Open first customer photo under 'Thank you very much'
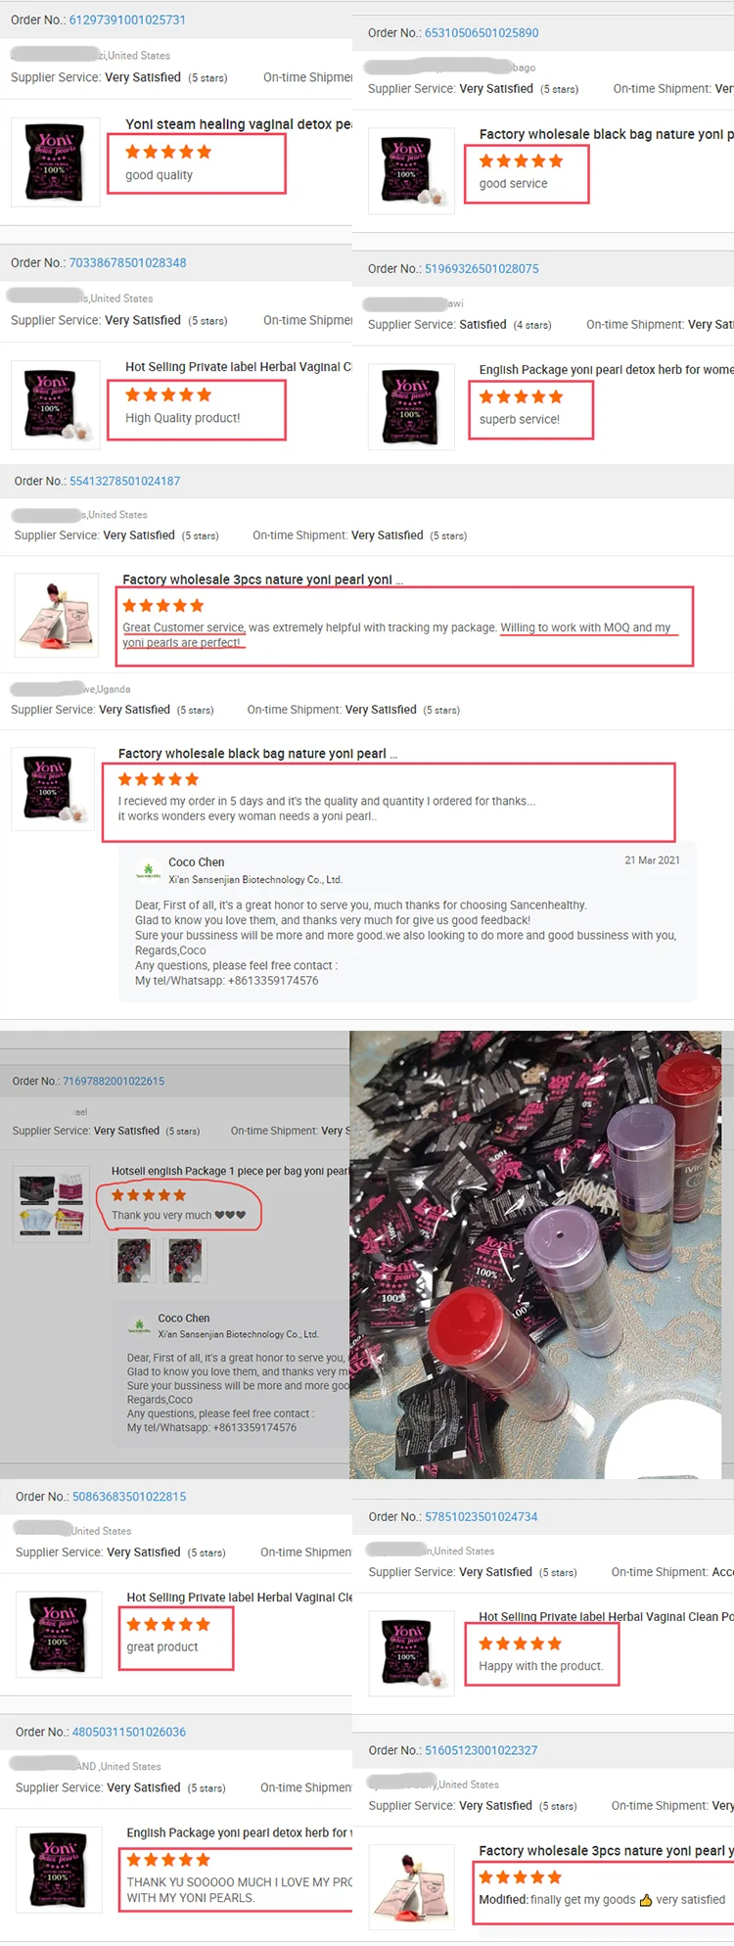Image resolution: width=734 pixels, height=1946 pixels. coord(134,1260)
